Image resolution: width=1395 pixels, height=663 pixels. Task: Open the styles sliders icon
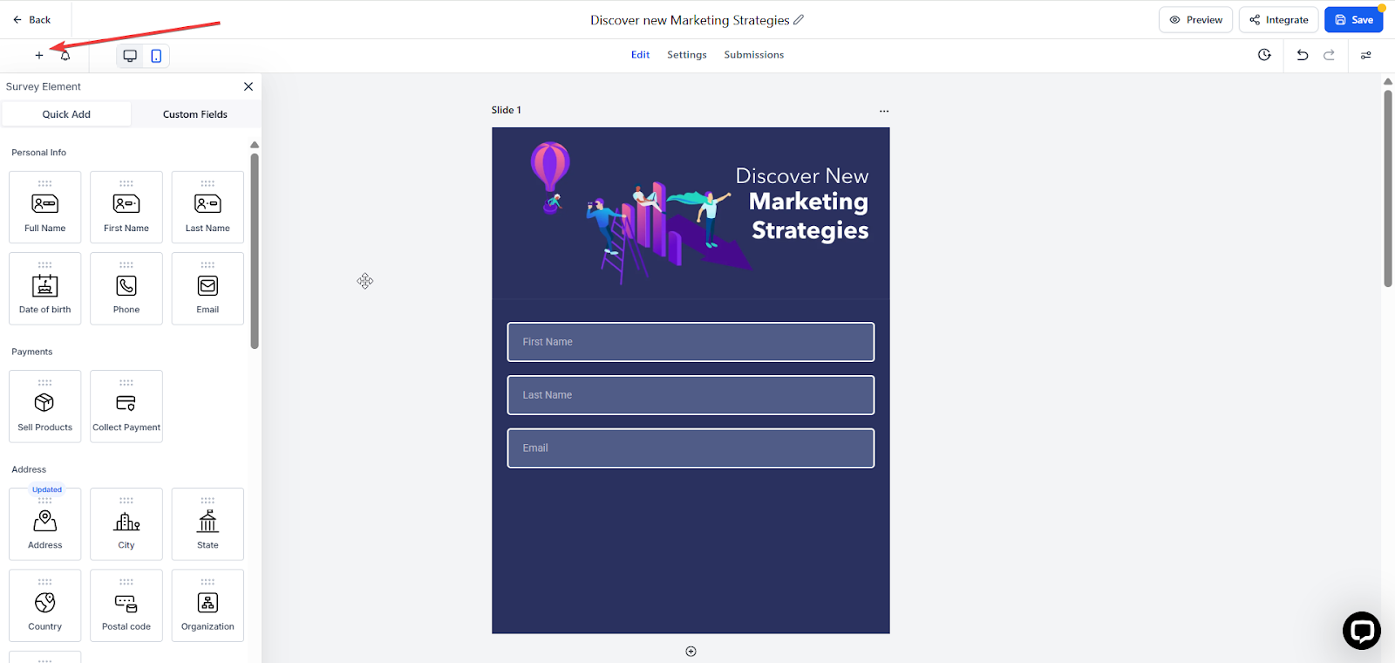(1366, 55)
